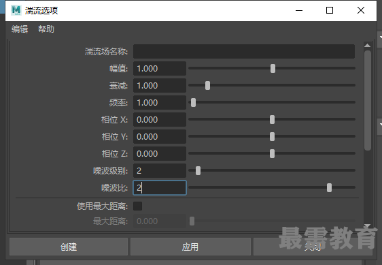Click the vertical scrollbar thumb
Viewport: 382px width, 265px height.
pyautogui.click(x=368, y=100)
